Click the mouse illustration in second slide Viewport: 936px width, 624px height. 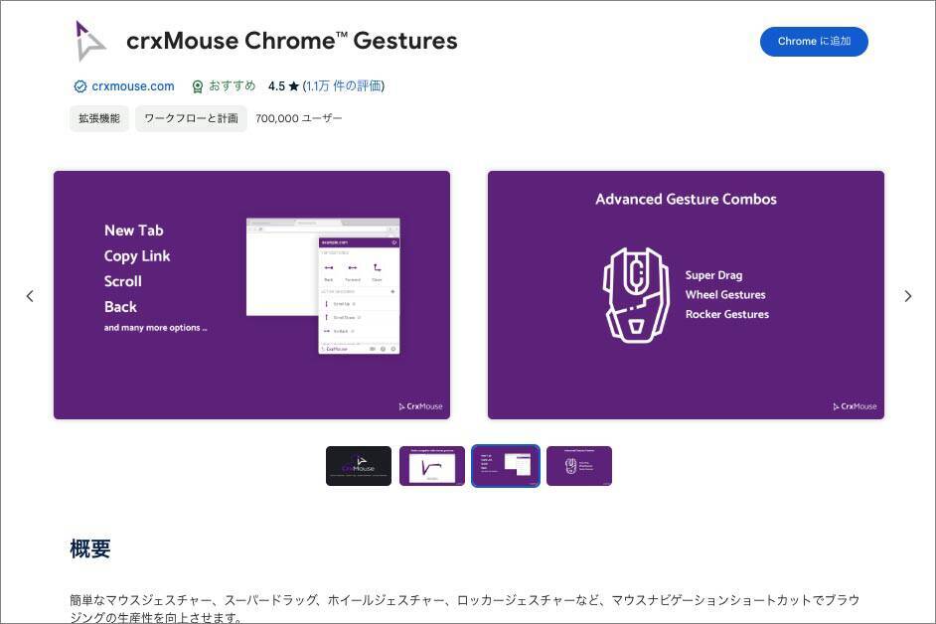636,295
